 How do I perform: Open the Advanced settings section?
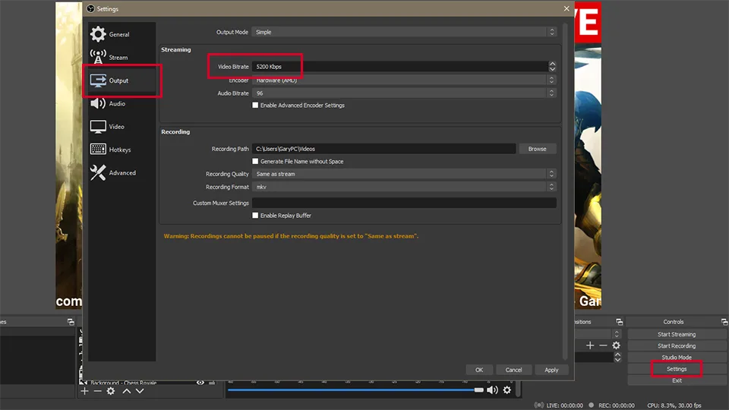(121, 172)
